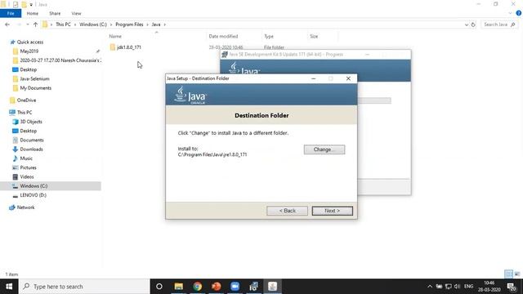Go back using the Explorer back arrow
This screenshot has width=523, height=294.
(x=7, y=24)
